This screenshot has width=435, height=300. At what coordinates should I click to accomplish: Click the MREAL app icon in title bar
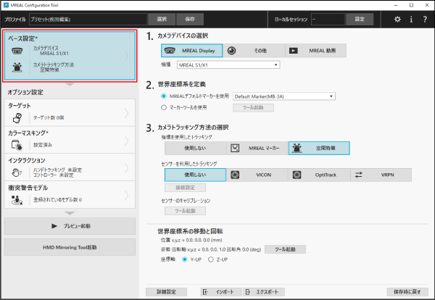tap(6, 5)
